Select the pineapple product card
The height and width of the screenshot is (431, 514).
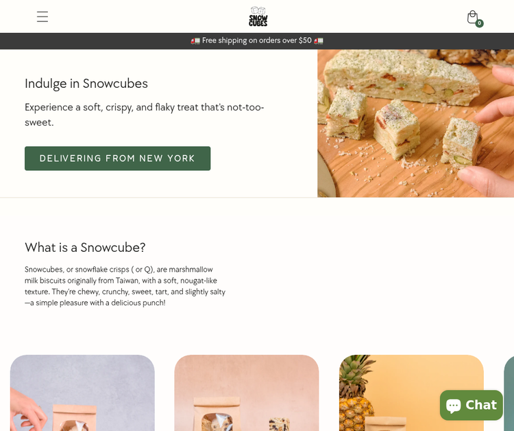click(411, 393)
